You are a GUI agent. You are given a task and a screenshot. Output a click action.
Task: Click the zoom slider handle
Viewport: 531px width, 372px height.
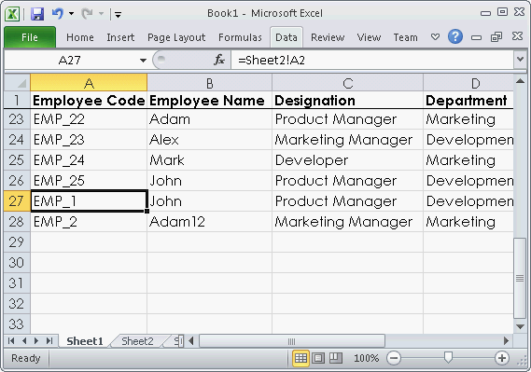(x=448, y=357)
